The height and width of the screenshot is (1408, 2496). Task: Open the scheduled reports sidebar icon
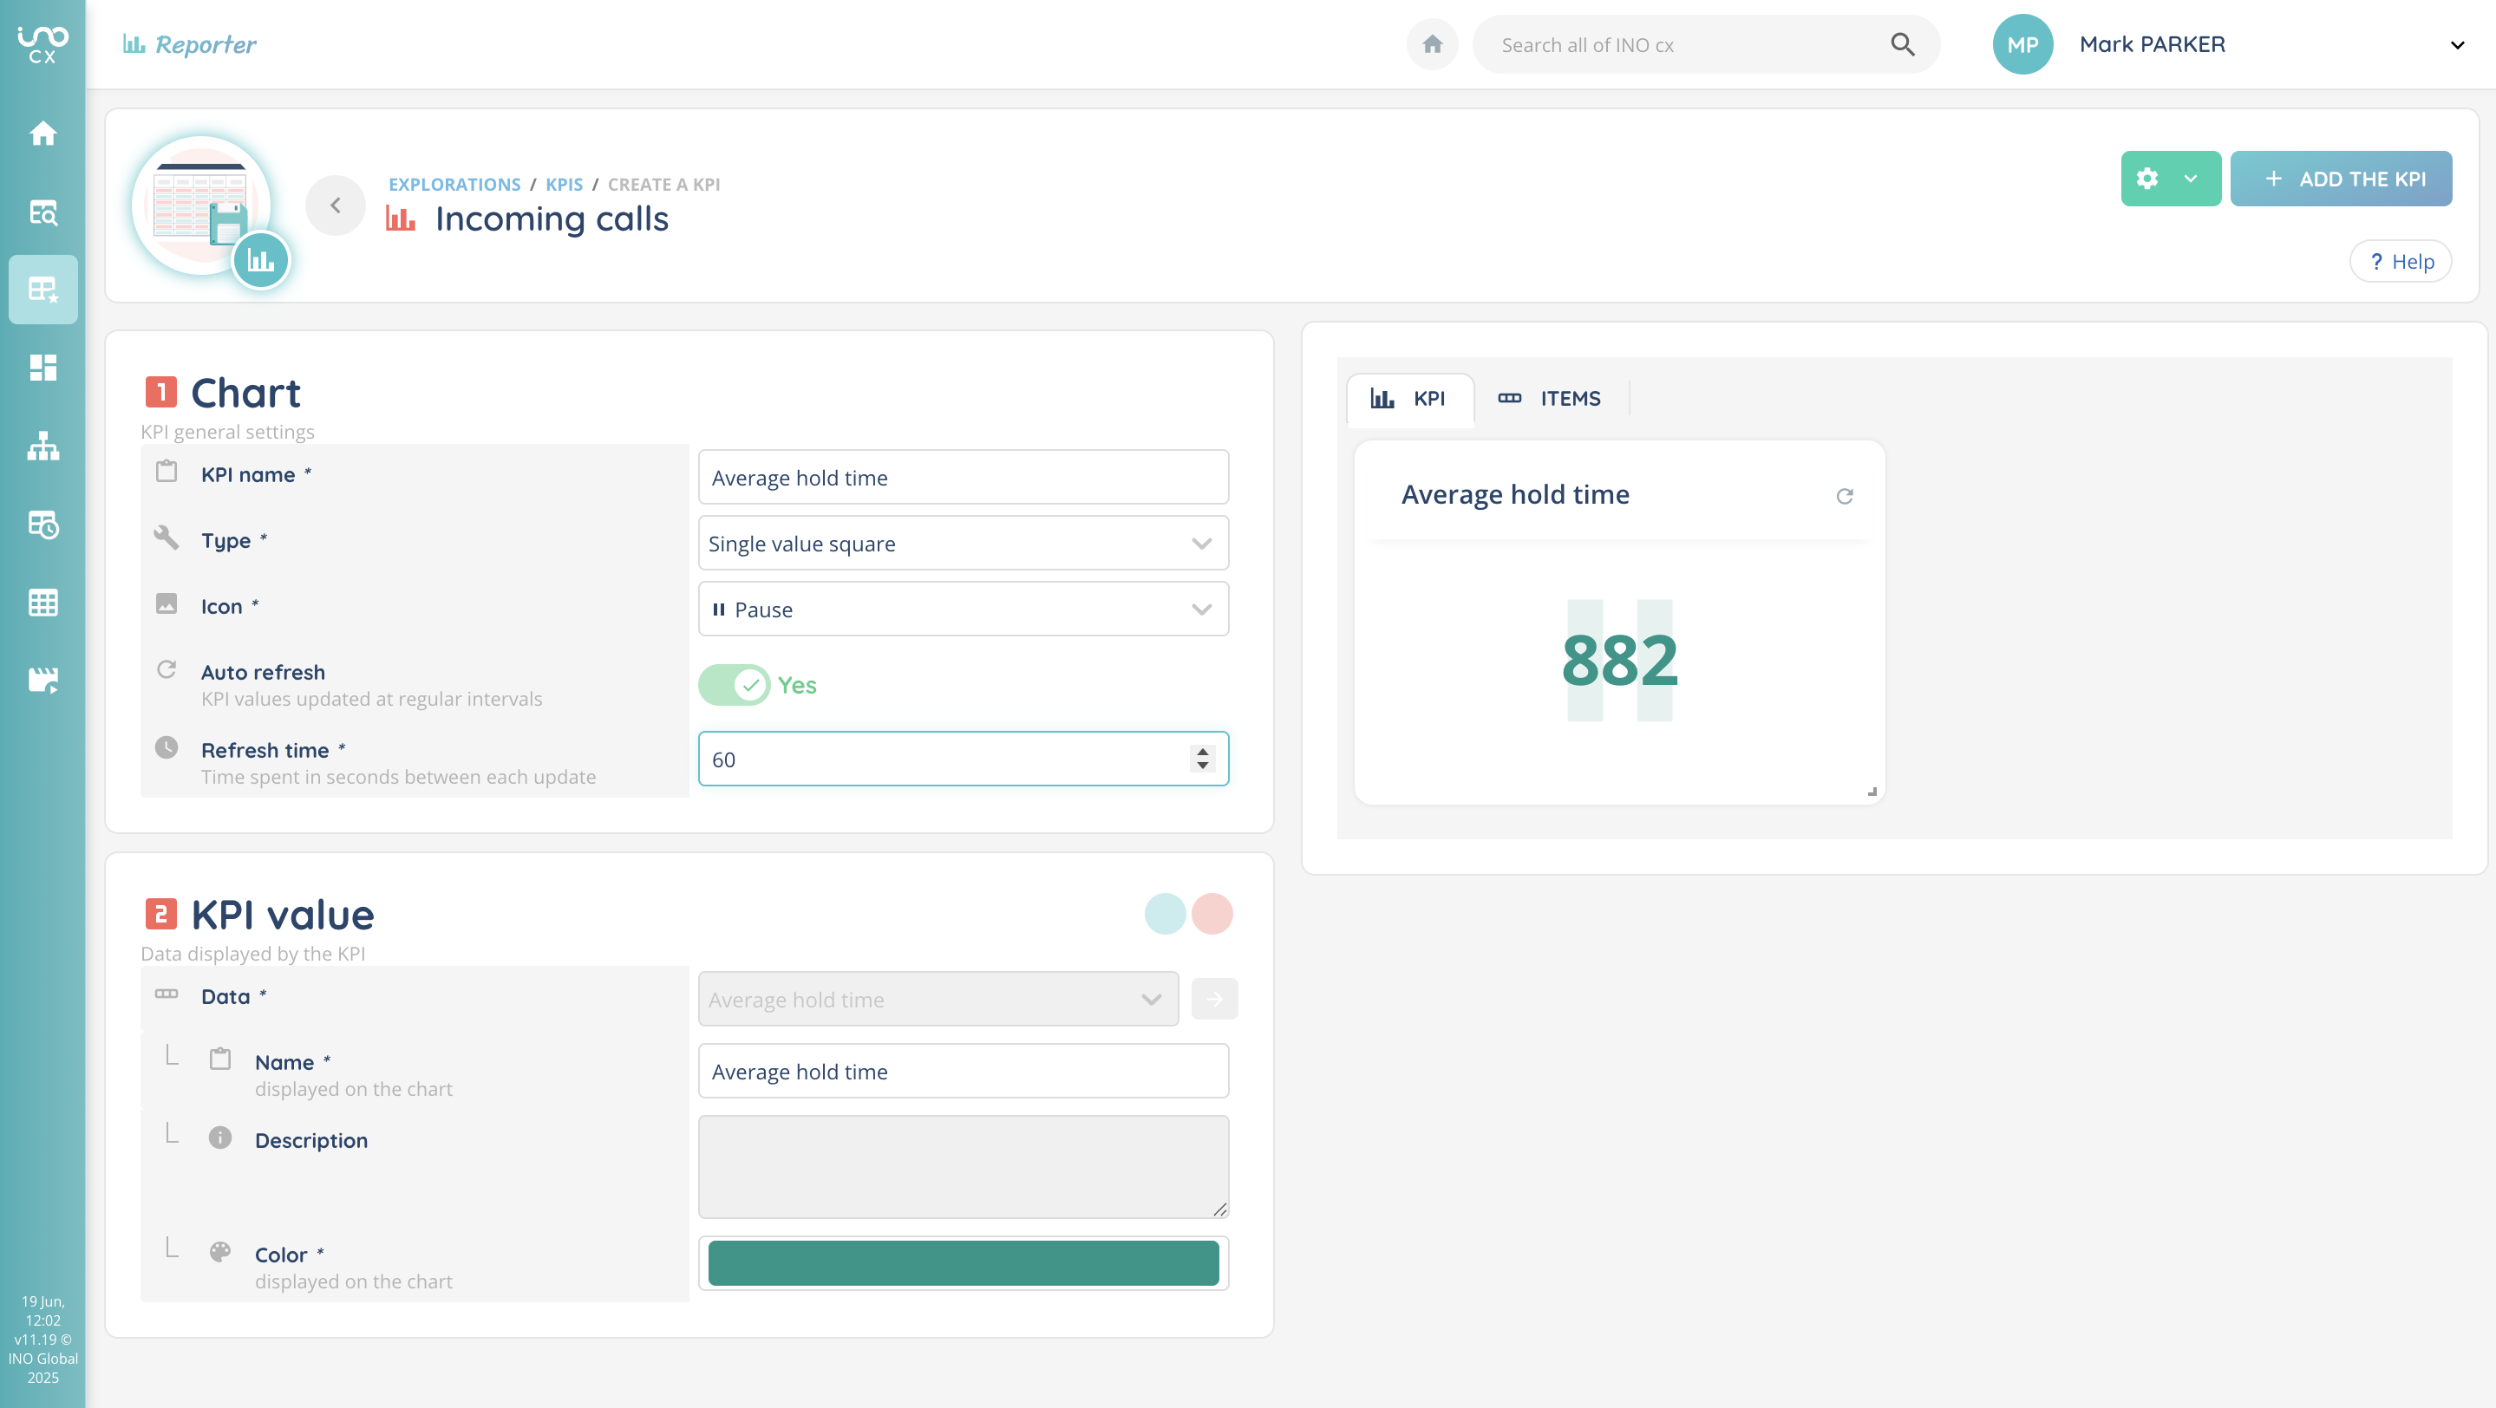[42, 525]
